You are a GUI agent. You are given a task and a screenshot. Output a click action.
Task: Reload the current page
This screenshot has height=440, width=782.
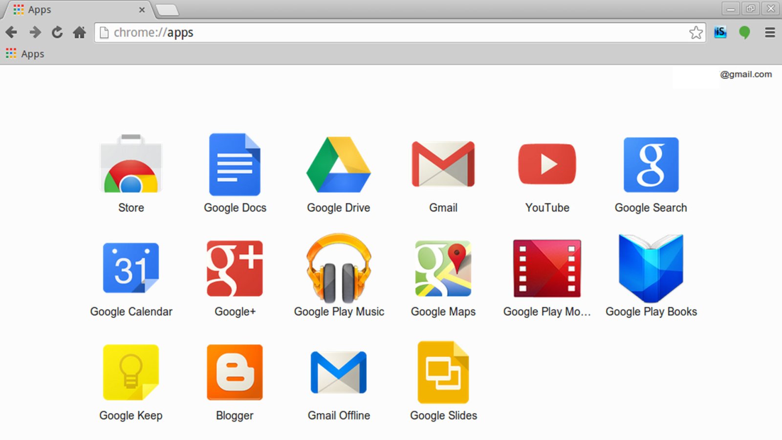[57, 33]
